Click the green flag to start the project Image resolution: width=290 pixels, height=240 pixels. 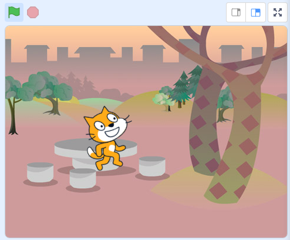coord(14,12)
